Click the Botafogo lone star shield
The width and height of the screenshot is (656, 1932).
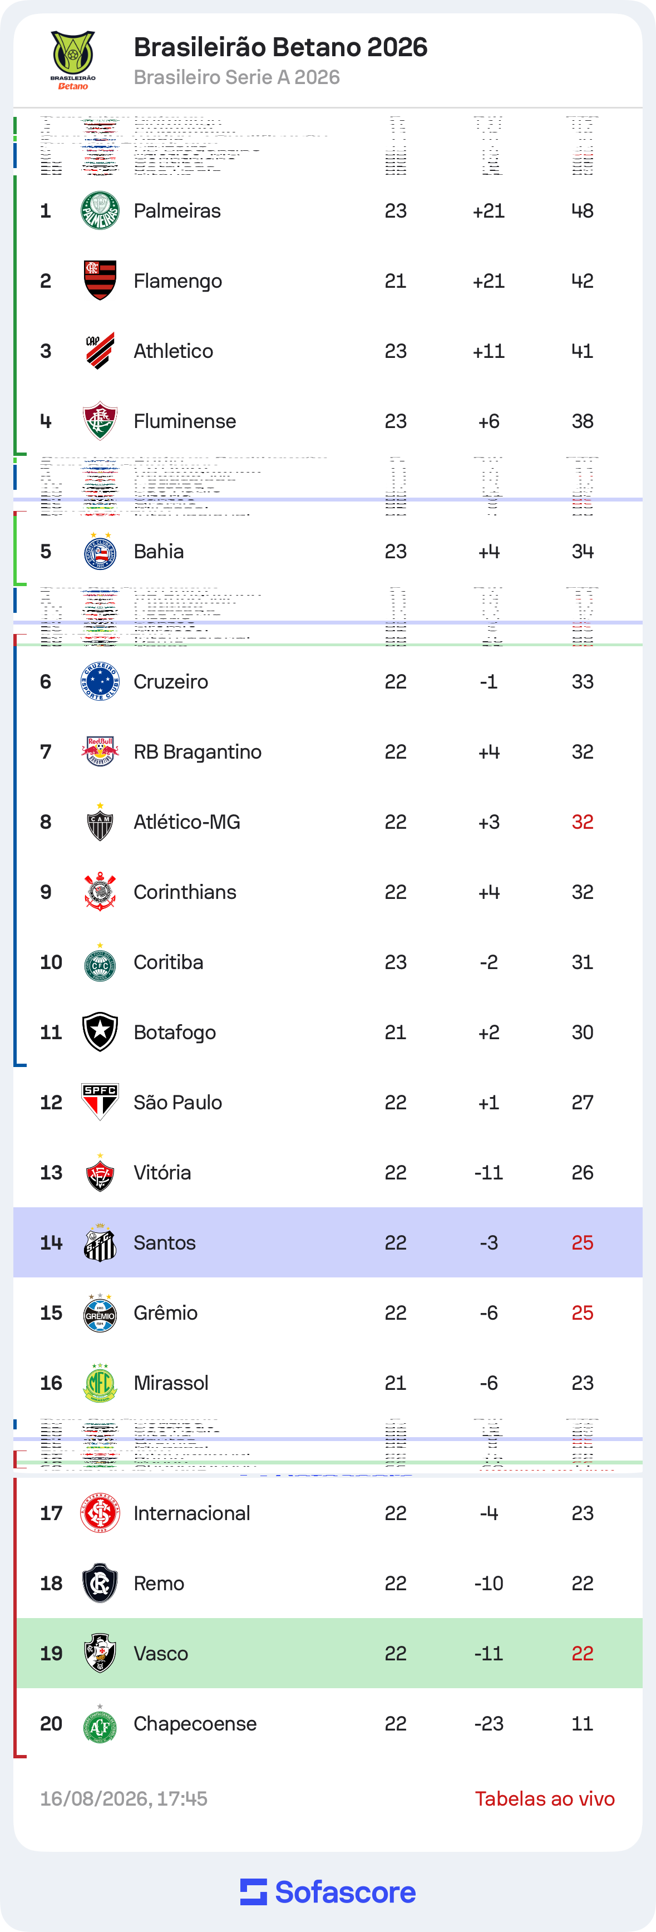pos(100,1032)
